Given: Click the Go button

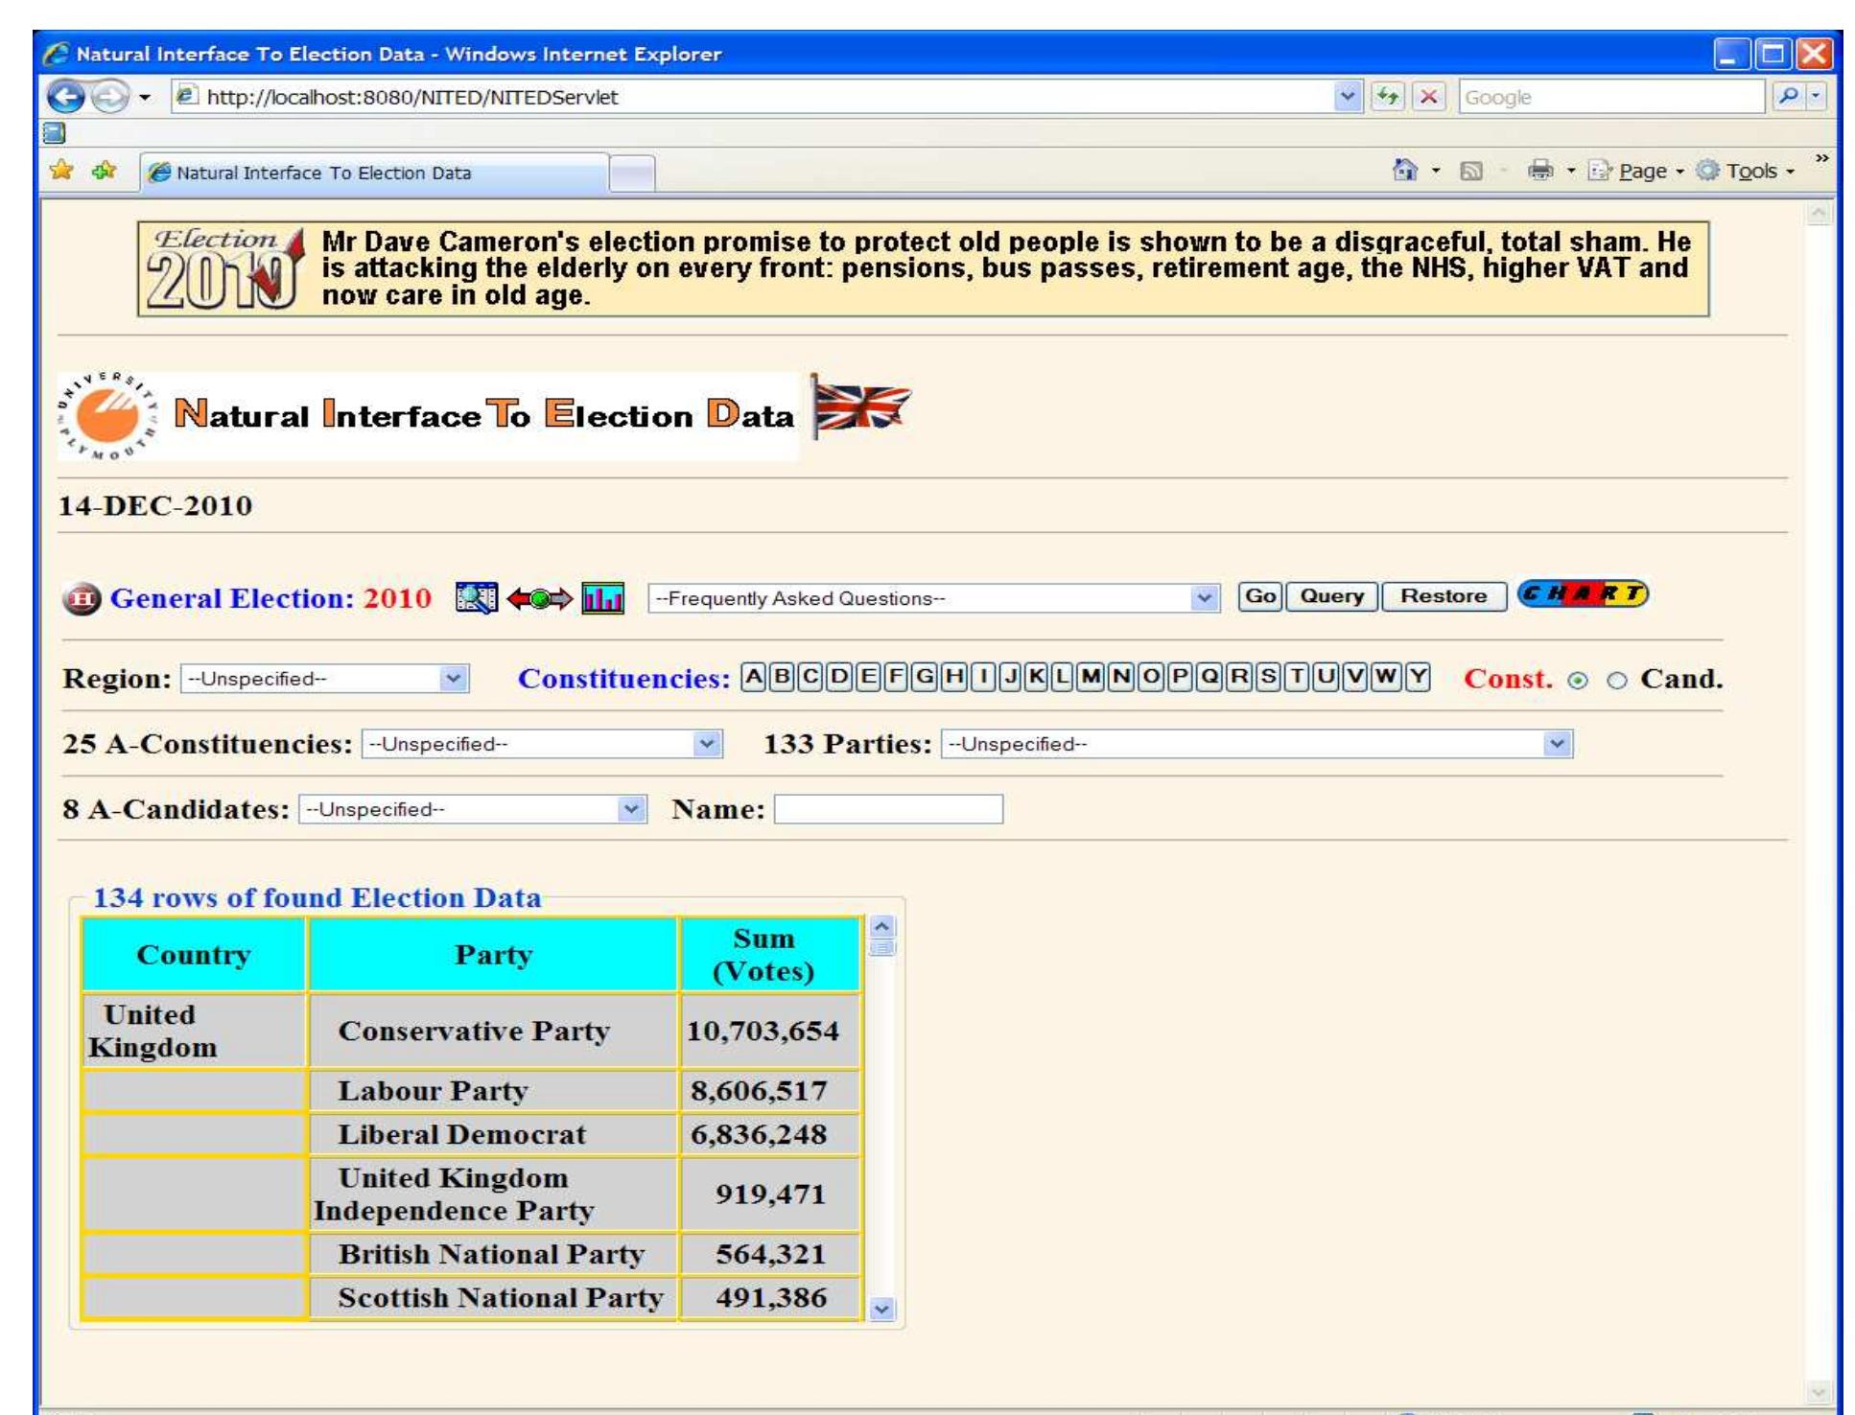Looking at the screenshot, I should click(1259, 595).
